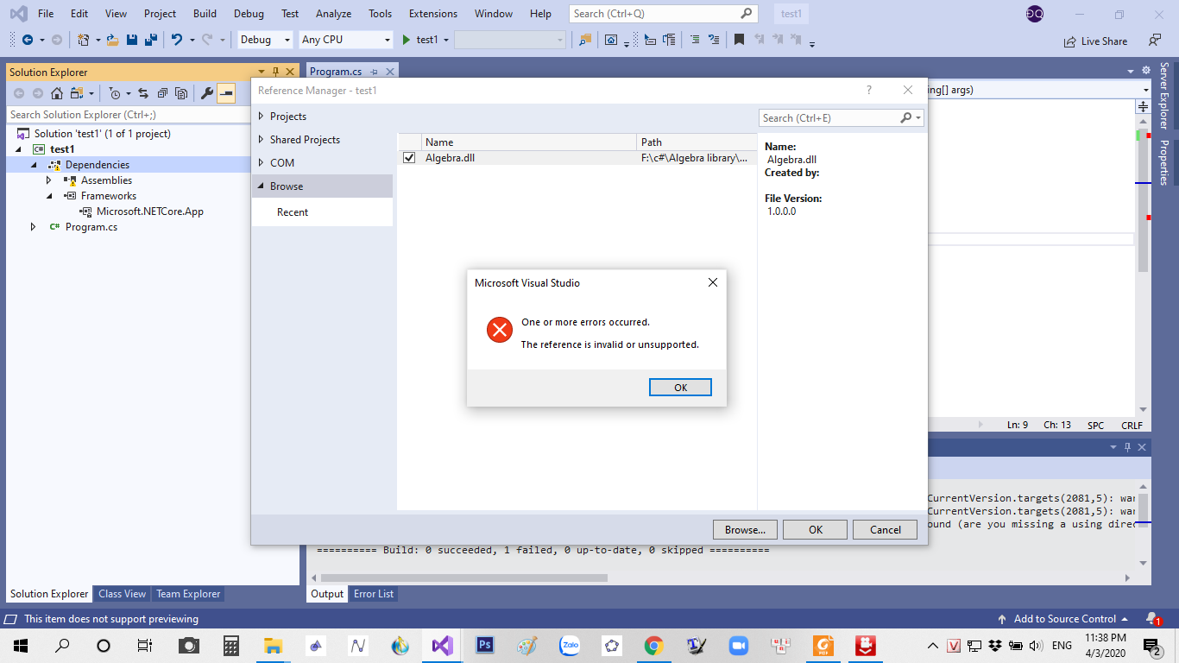The image size is (1179, 663).
Task: Click the Browse... button
Action: coord(745,530)
